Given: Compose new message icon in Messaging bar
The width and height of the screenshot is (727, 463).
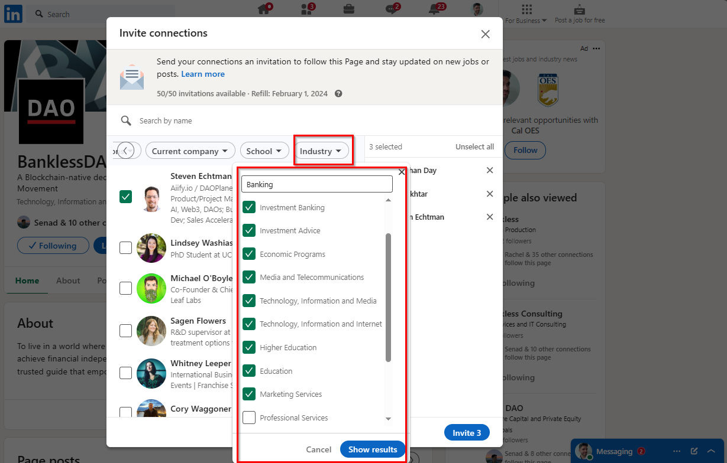Looking at the screenshot, I should point(694,451).
